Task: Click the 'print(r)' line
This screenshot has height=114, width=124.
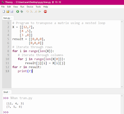Action: pos(25,71)
